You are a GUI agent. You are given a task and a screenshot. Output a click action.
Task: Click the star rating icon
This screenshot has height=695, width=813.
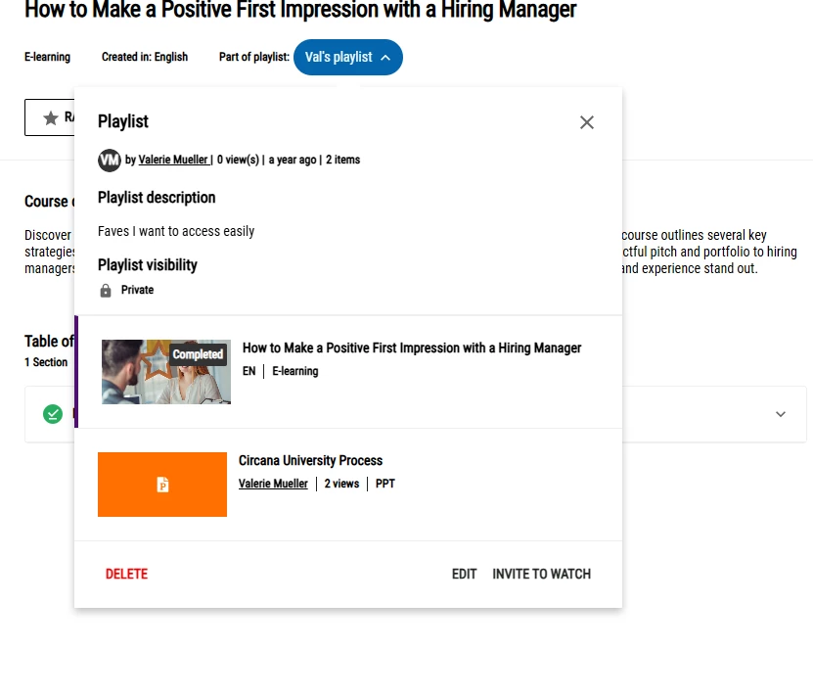click(x=51, y=117)
